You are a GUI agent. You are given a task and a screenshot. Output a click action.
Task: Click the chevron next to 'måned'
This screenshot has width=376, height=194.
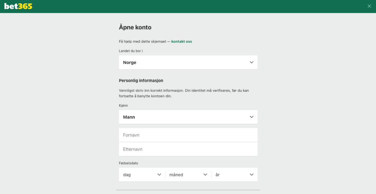click(205, 175)
